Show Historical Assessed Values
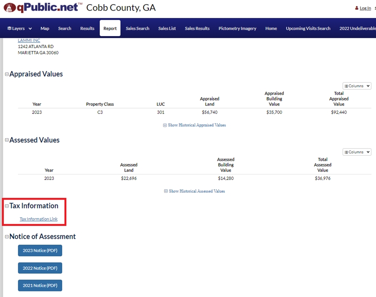 pos(194,191)
